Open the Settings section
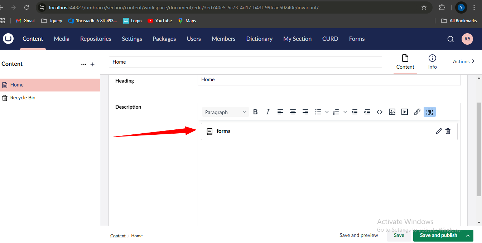The height and width of the screenshot is (243, 482). [x=132, y=39]
